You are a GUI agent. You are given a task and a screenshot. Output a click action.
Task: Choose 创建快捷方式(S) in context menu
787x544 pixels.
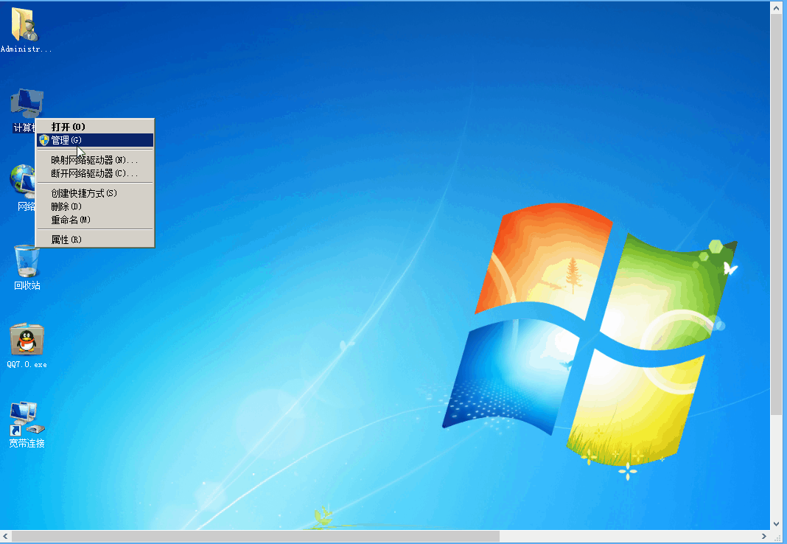[95, 193]
